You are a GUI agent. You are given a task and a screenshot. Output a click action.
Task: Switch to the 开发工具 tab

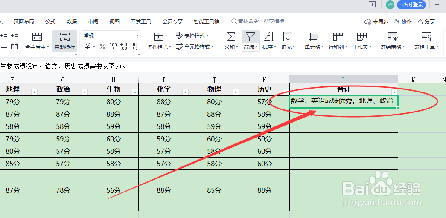[141, 21]
